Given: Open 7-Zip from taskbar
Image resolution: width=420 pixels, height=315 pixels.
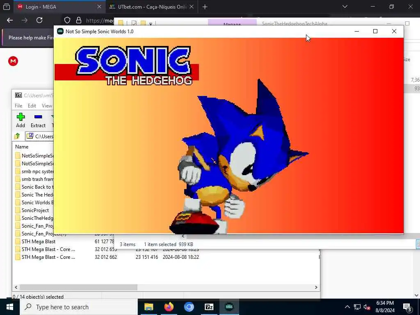Looking at the screenshot, I should [x=209, y=307].
